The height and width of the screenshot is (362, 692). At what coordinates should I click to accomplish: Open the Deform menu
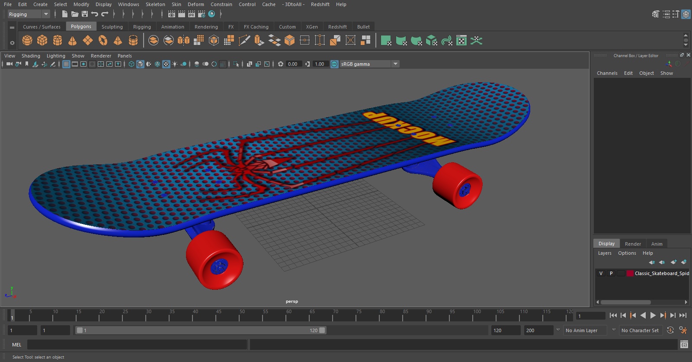196,4
